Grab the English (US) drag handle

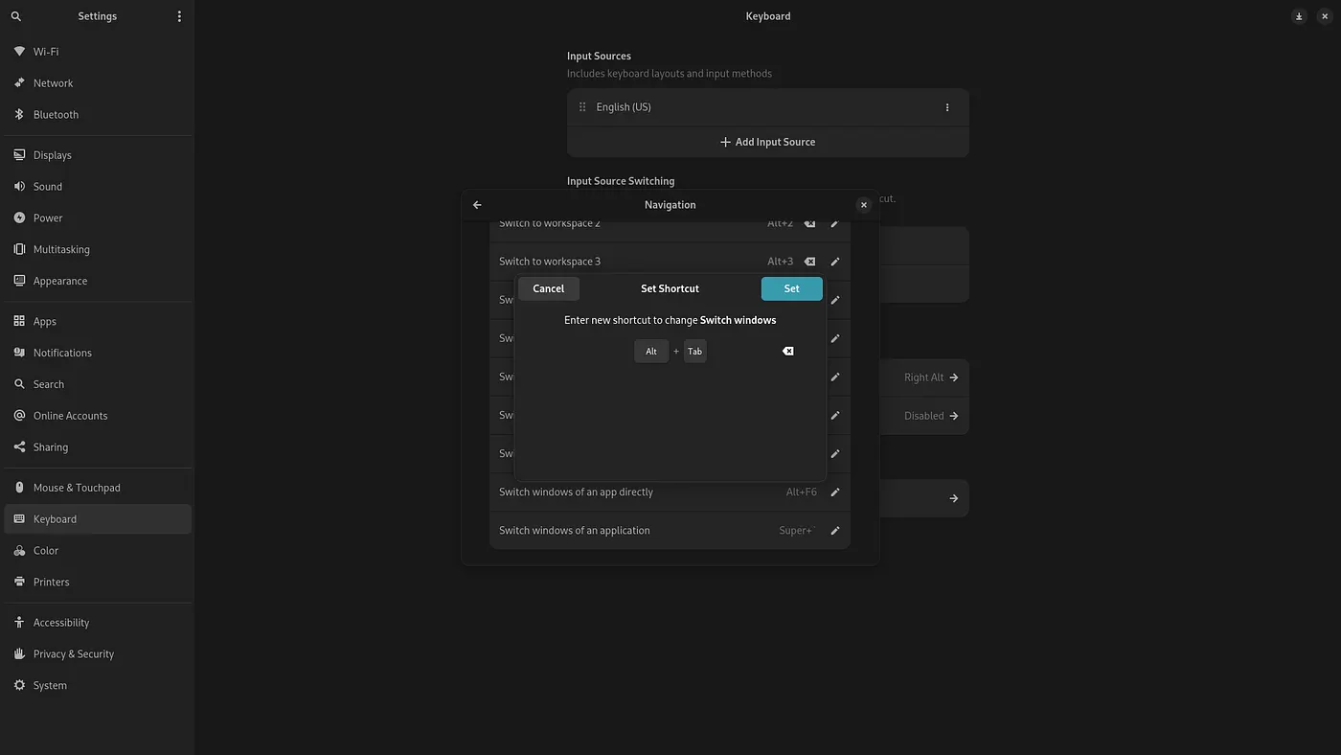[582, 107]
